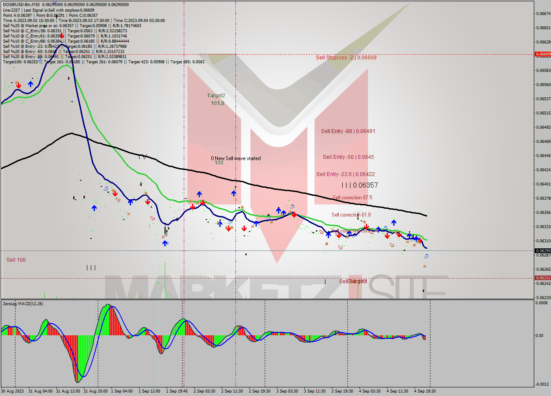Click the 0 New Sell wave started label
Viewport: 551px width, 396px height.
point(235,158)
